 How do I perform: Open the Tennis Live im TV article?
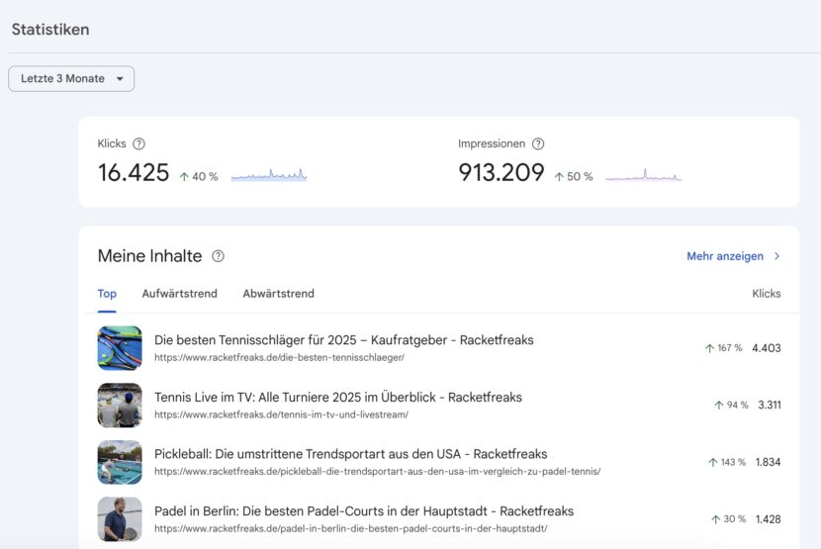(x=338, y=397)
